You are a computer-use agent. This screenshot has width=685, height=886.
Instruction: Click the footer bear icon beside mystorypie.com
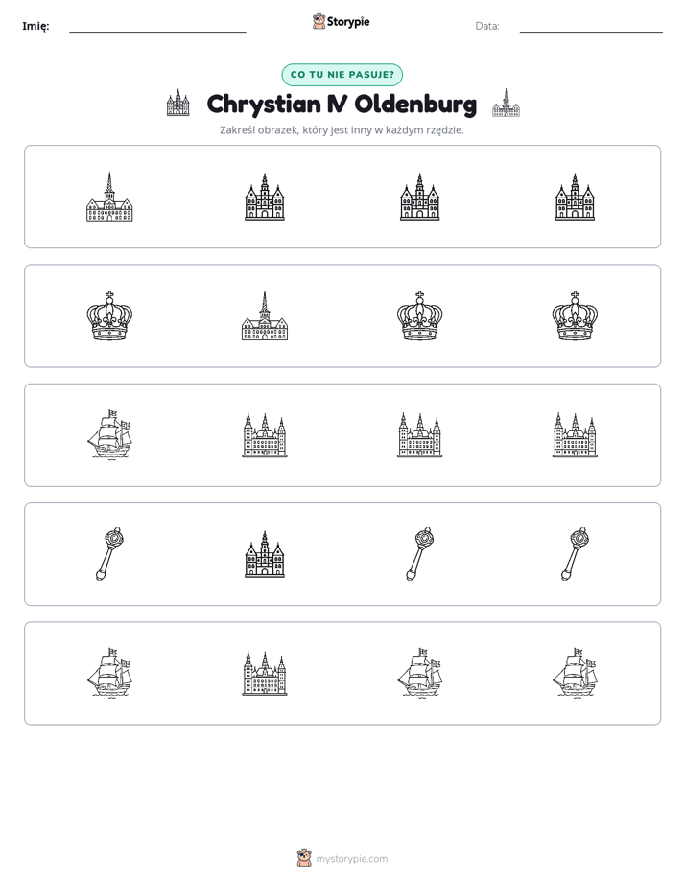(x=305, y=858)
